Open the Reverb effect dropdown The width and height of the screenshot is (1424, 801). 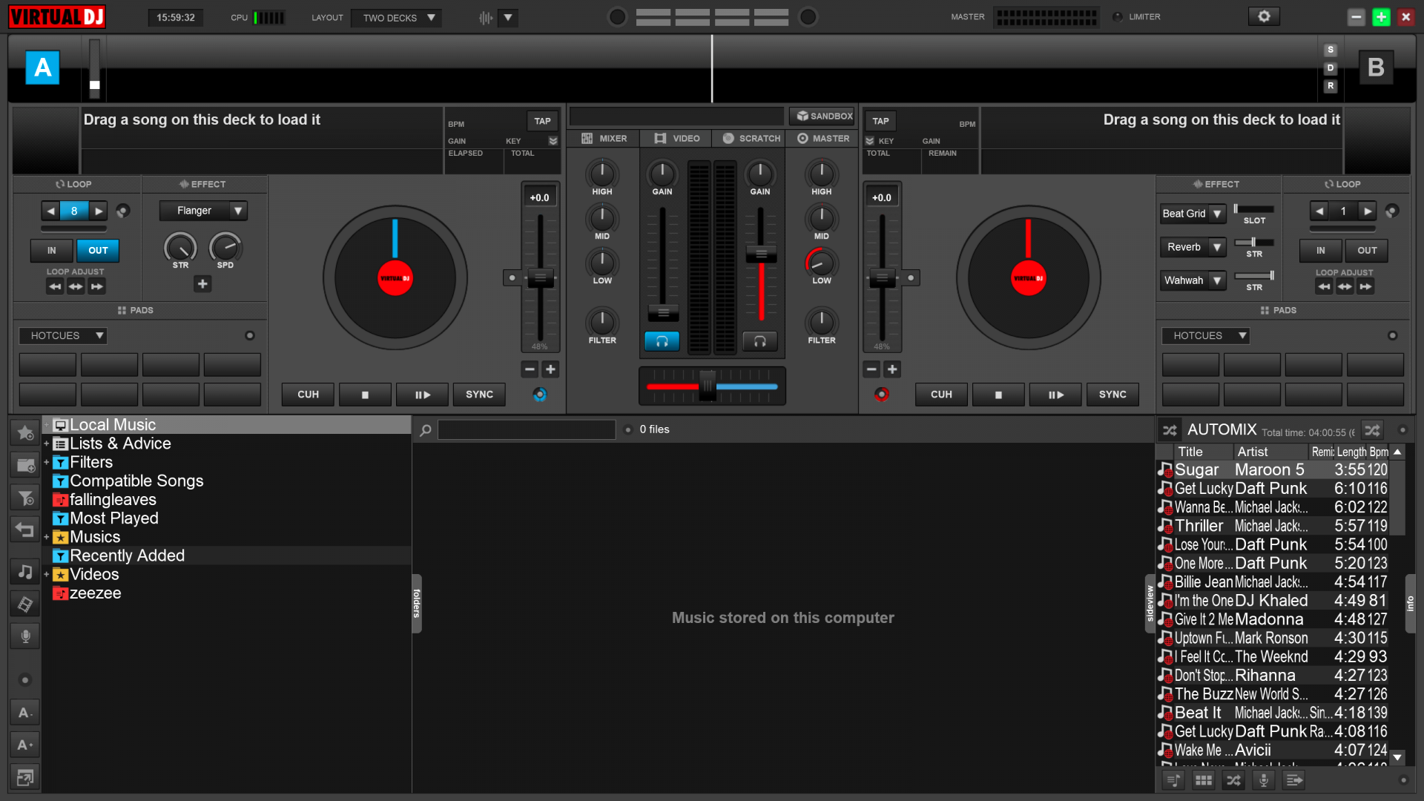tap(1193, 247)
